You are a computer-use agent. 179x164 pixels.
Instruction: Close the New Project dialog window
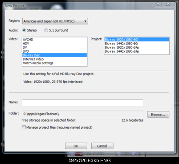tap(168, 4)
